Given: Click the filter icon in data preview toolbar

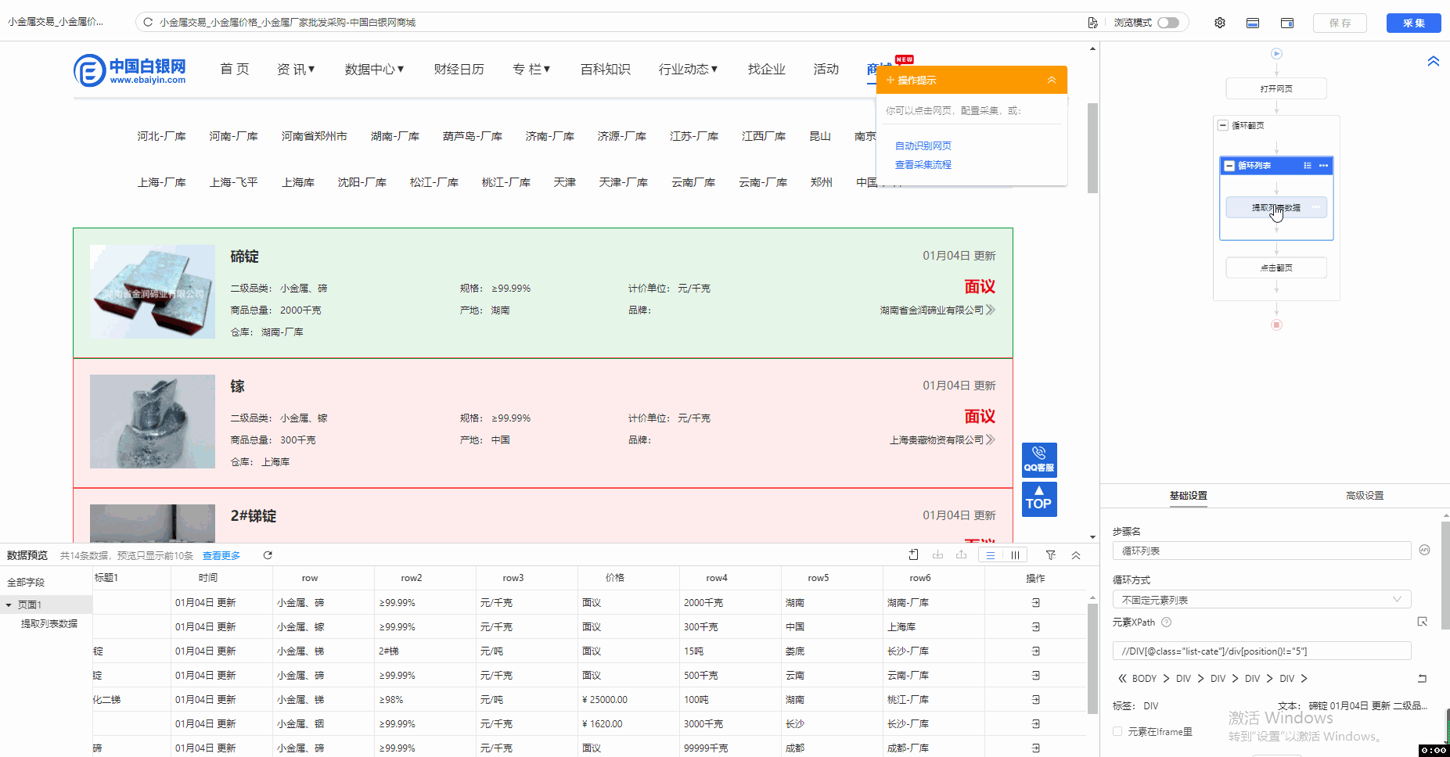Looking at the screenshot, I should 1050,555.
